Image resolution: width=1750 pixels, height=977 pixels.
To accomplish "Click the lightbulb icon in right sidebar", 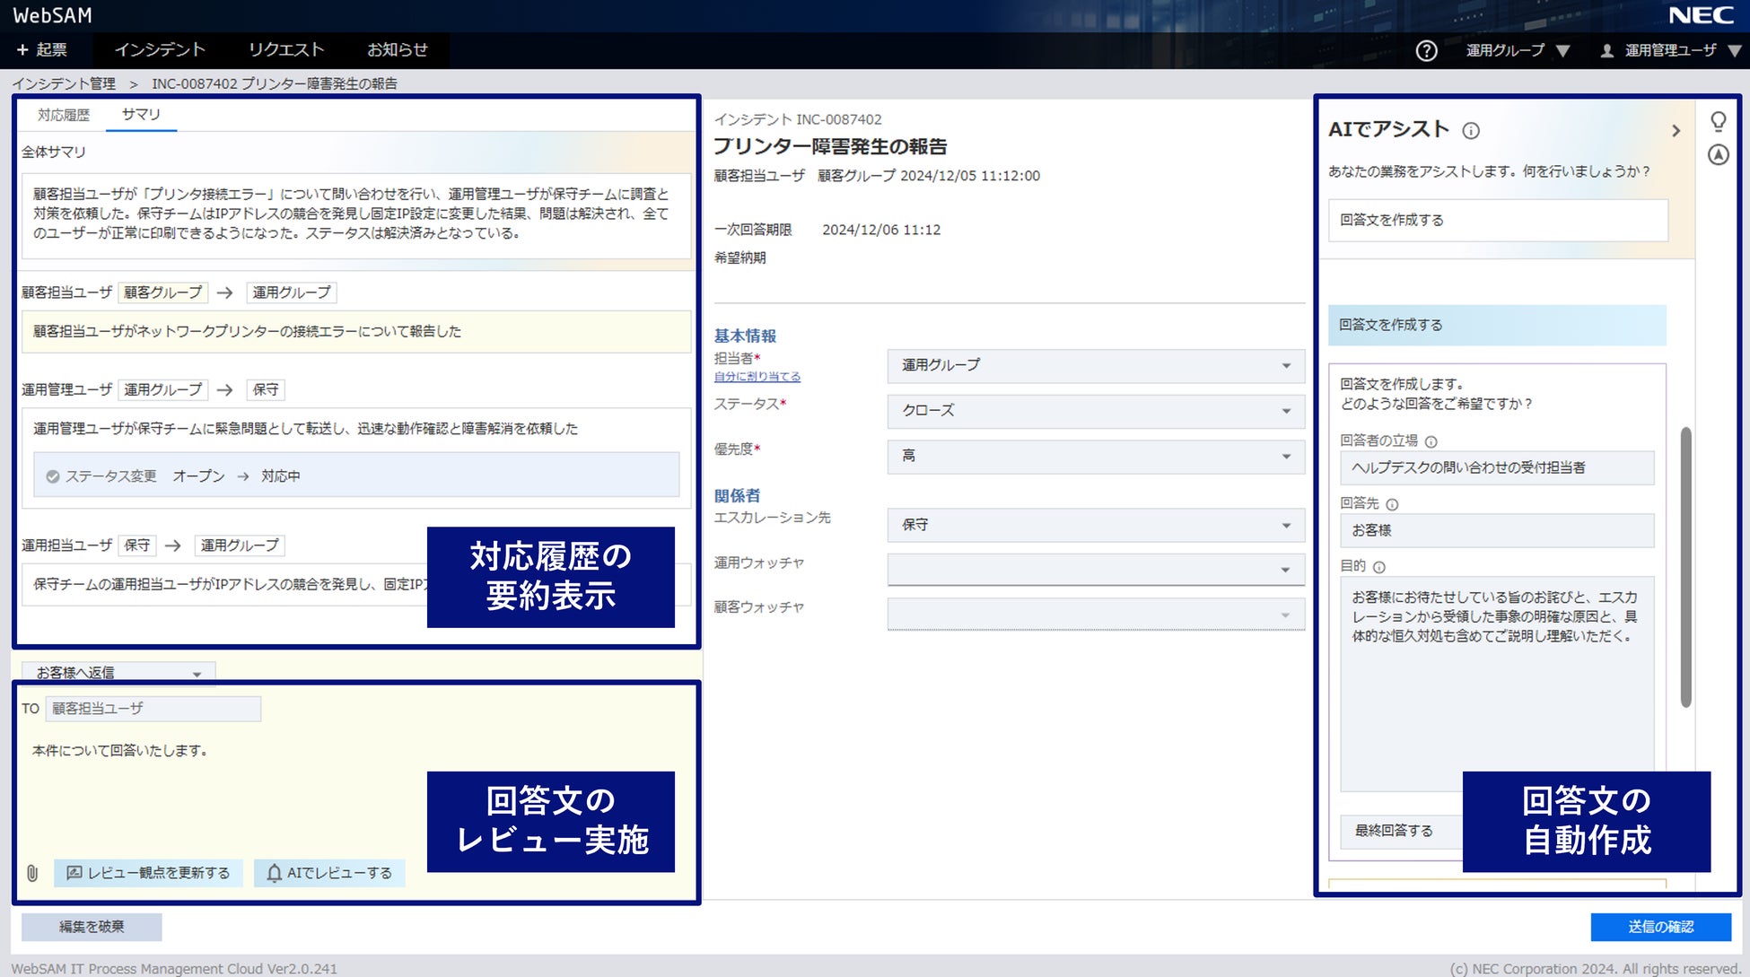I will (1718, 120).
